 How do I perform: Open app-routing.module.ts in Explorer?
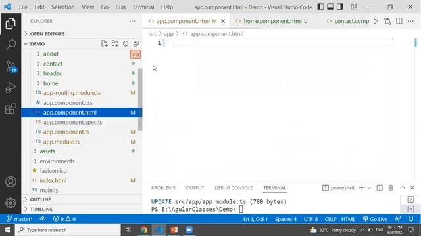(x=72, y=93)
